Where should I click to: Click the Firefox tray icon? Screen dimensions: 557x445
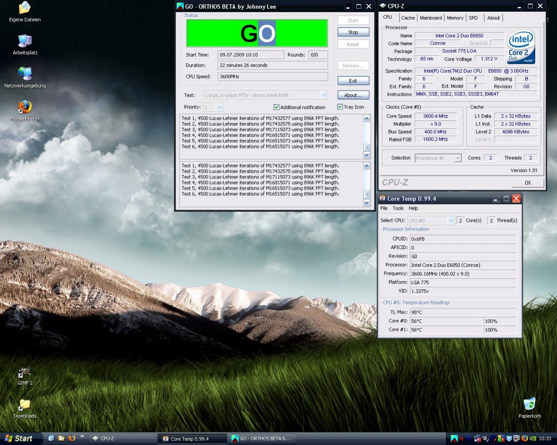coord(524,438)
